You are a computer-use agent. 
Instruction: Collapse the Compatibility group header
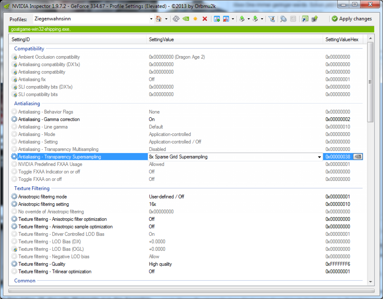29,48
